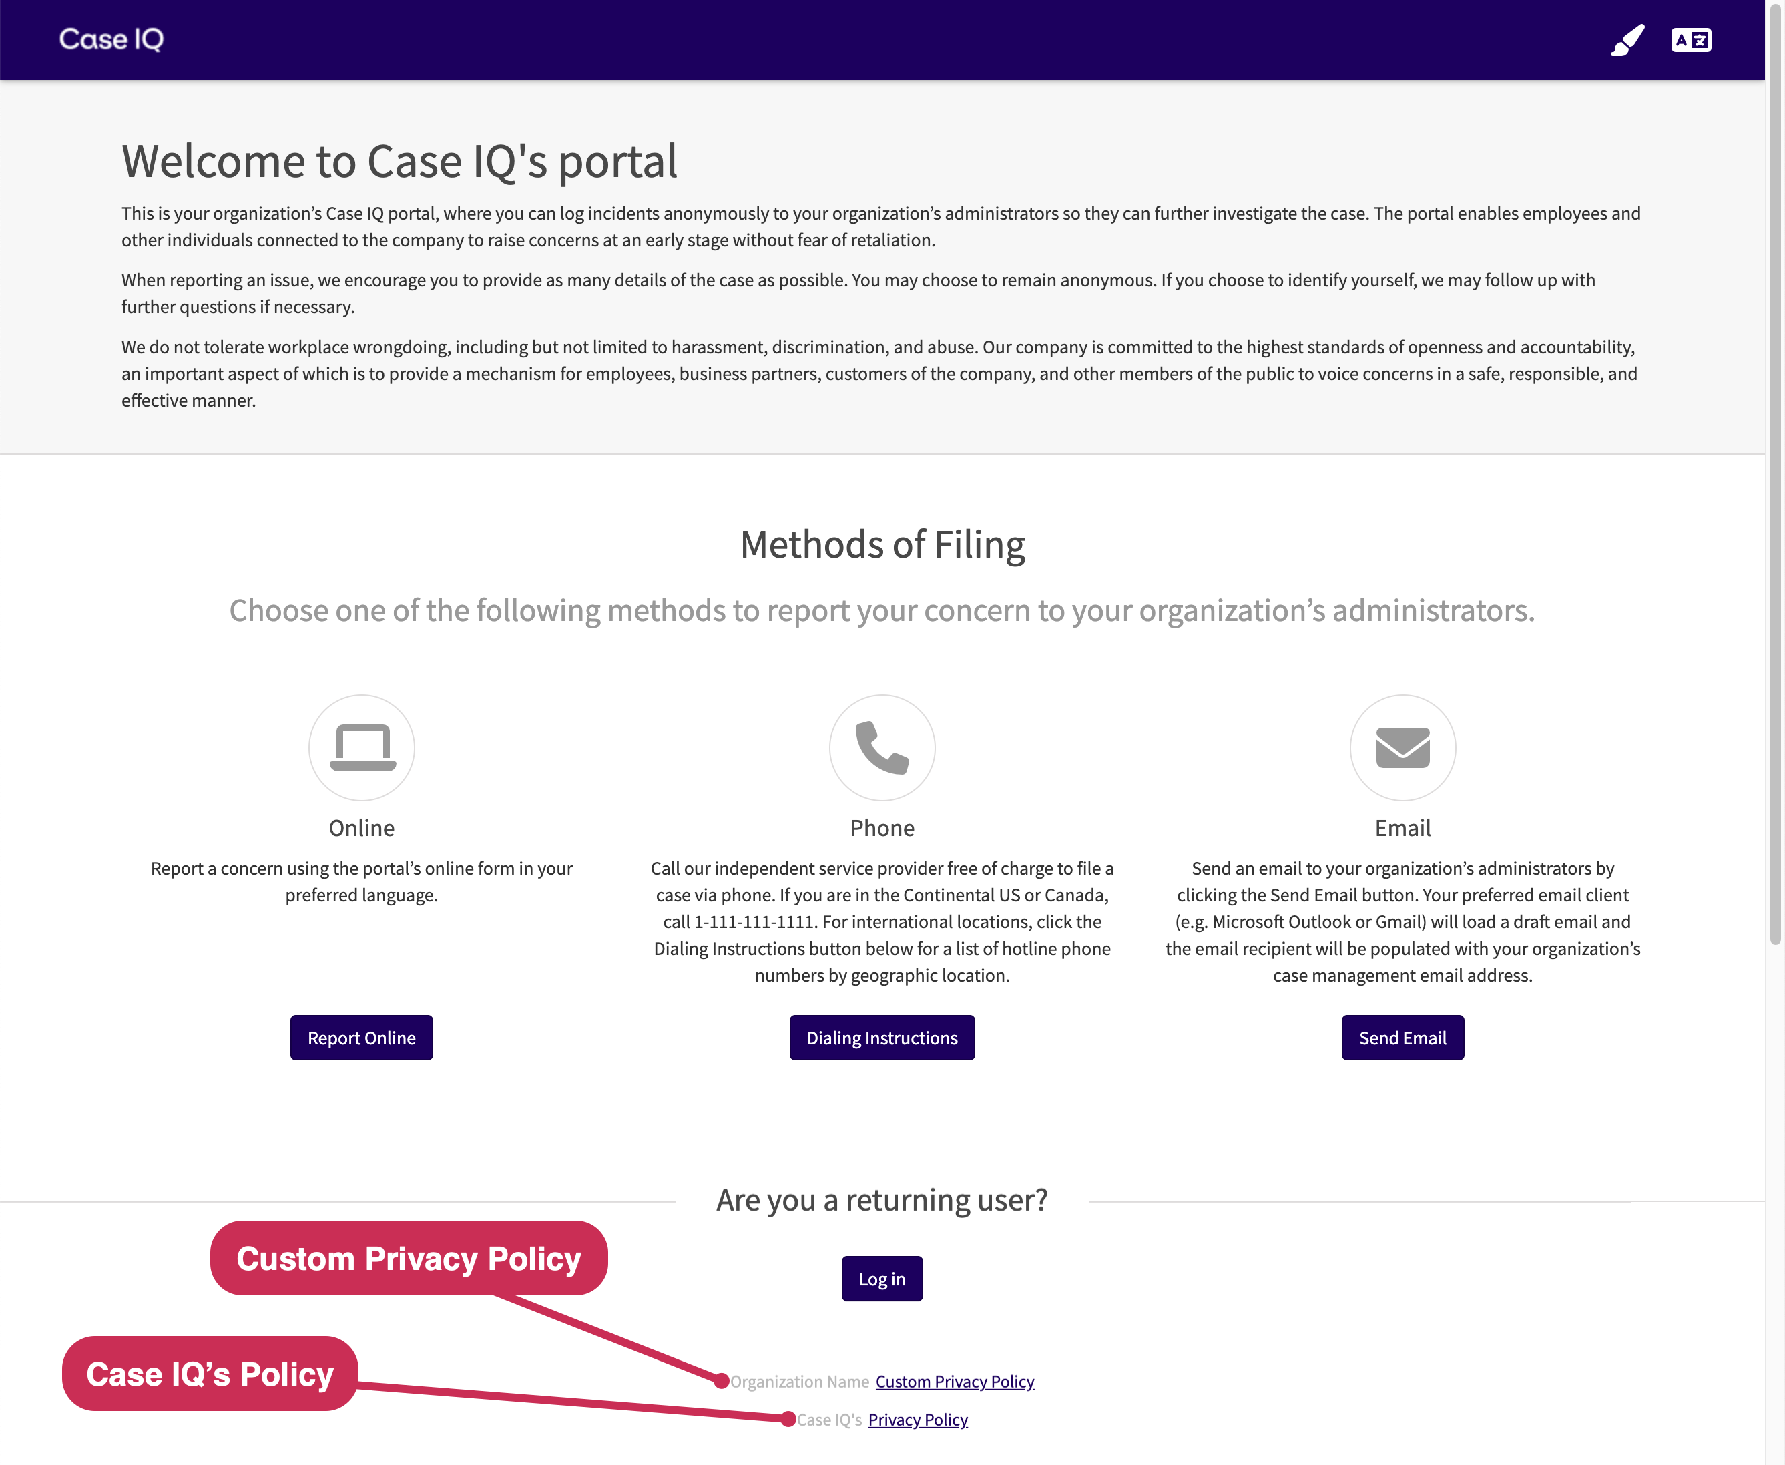This screenshot has width=1785, height=1465.
Task: Click the language/translation icon
Action: click(1690, 39)
